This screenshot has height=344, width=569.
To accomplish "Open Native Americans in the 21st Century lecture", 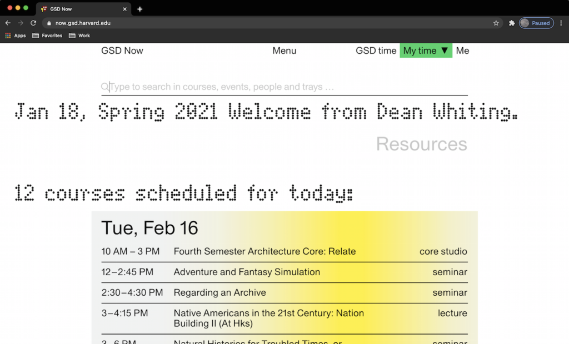I will [268, 318].
